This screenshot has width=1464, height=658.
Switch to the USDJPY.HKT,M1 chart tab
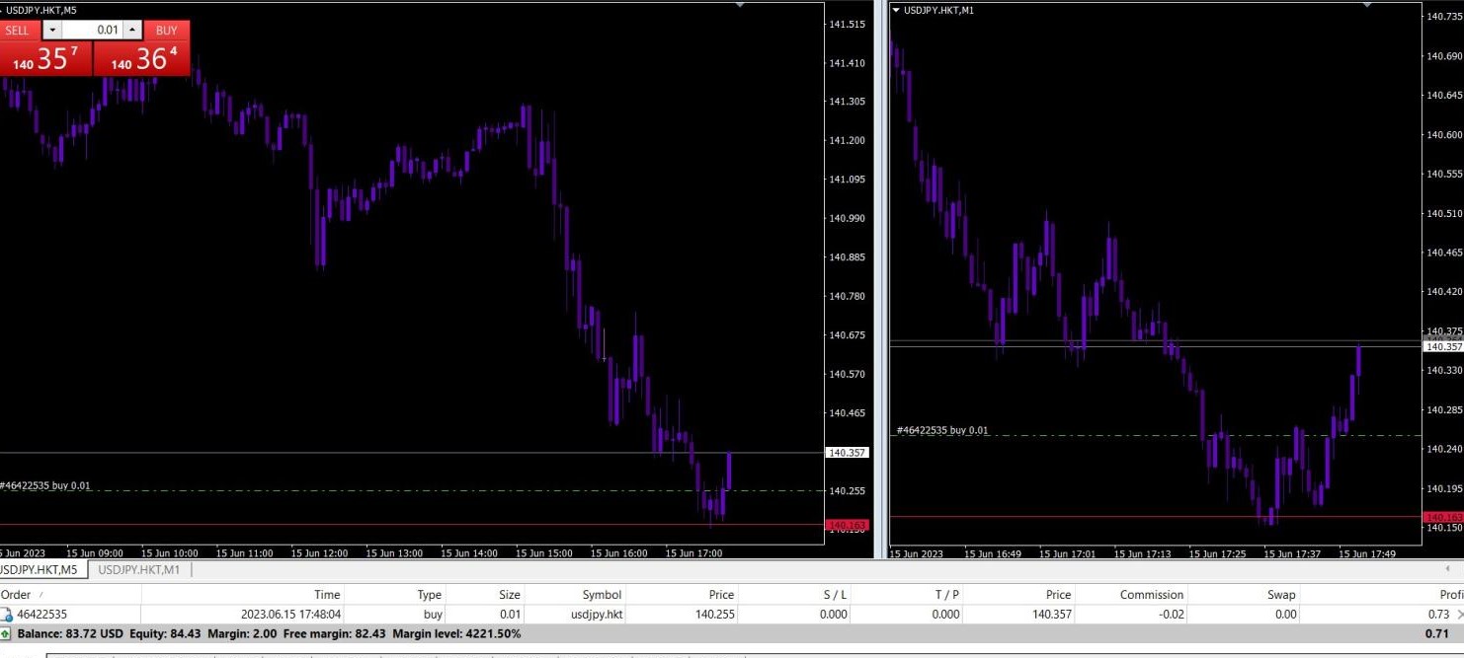(138, 569)
